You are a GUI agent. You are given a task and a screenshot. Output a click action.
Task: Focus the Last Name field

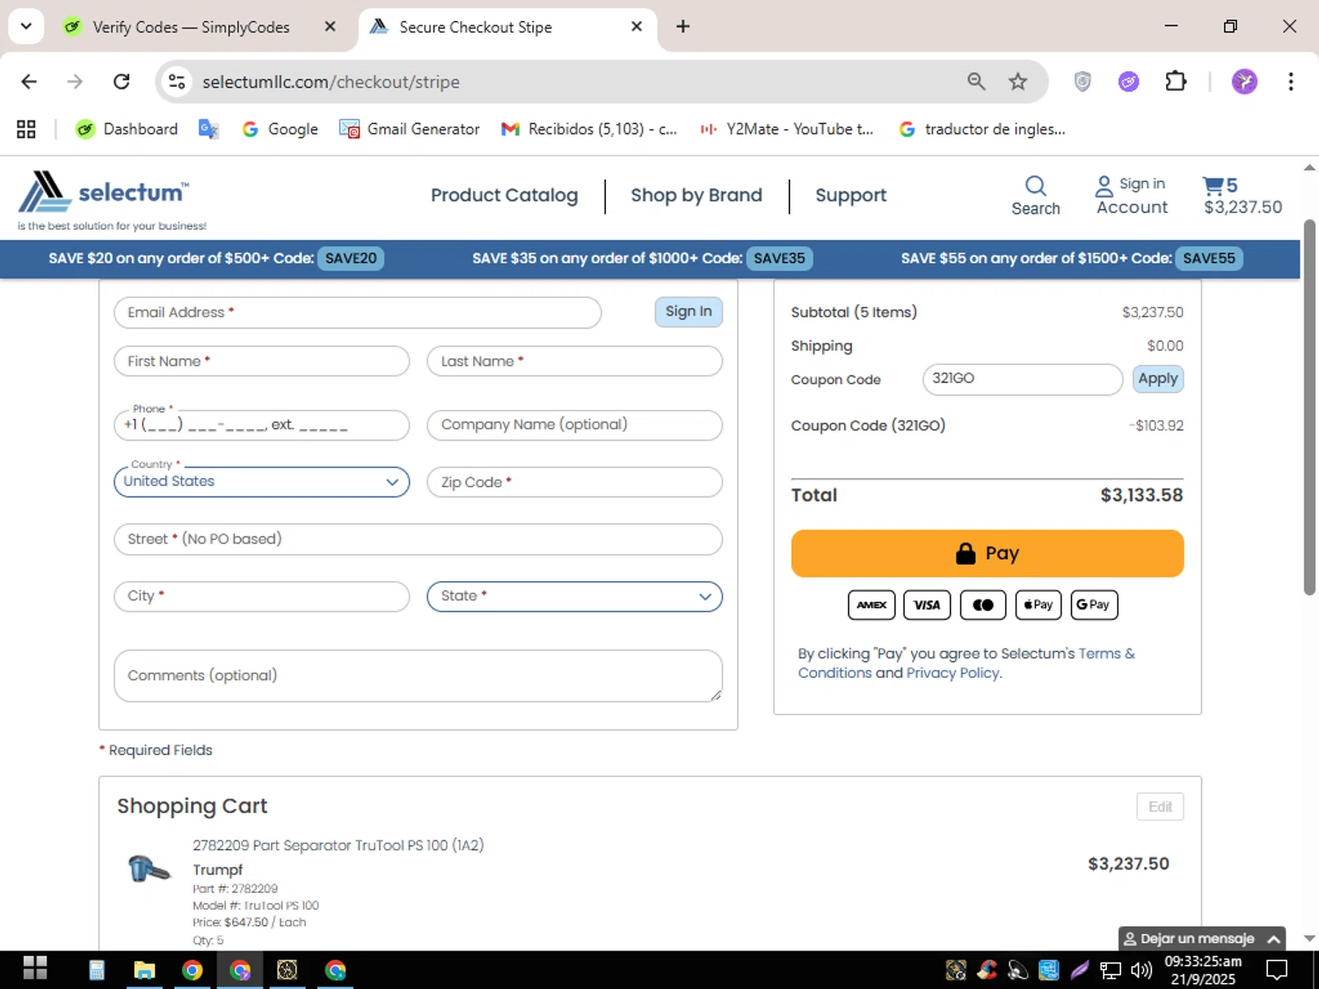(x=575, y=361)
